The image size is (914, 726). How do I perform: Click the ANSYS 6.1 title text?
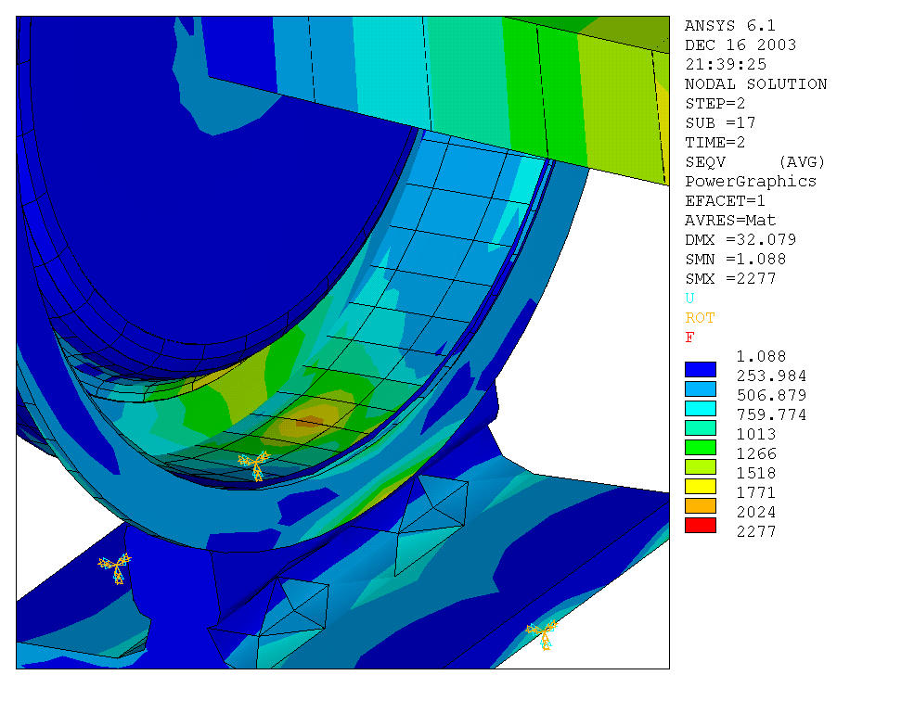tap(729, 26)
